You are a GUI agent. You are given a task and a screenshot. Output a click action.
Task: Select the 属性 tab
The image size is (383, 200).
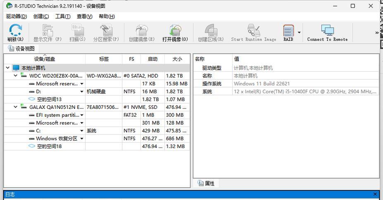[x=206, y=183]
